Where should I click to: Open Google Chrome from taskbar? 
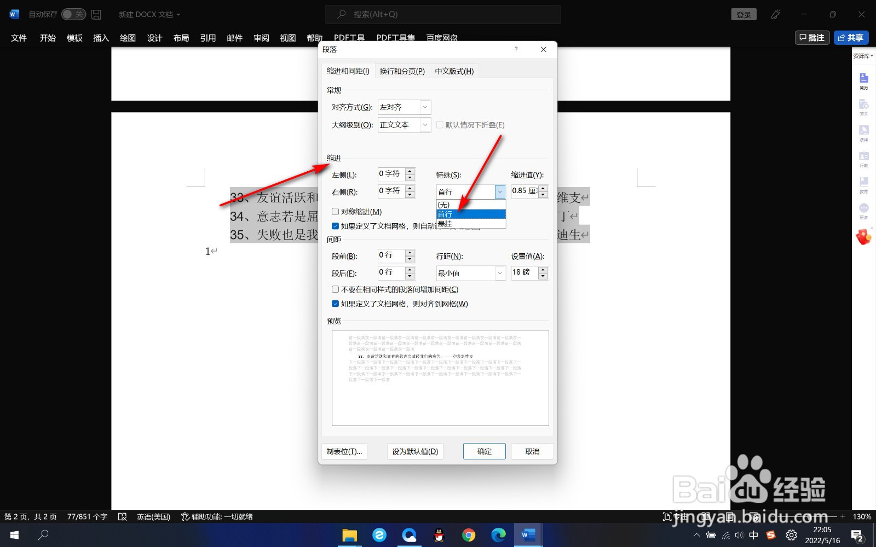coord(469,535)
